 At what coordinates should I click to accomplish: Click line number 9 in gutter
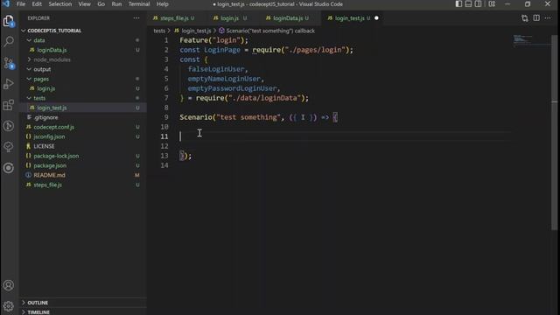[x=166, y=117]
